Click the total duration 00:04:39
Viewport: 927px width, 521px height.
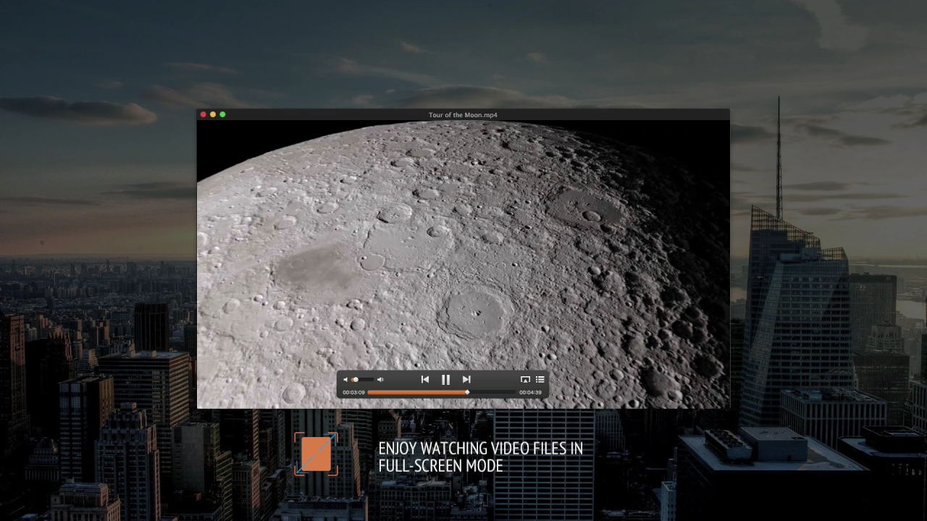[530, 392]
